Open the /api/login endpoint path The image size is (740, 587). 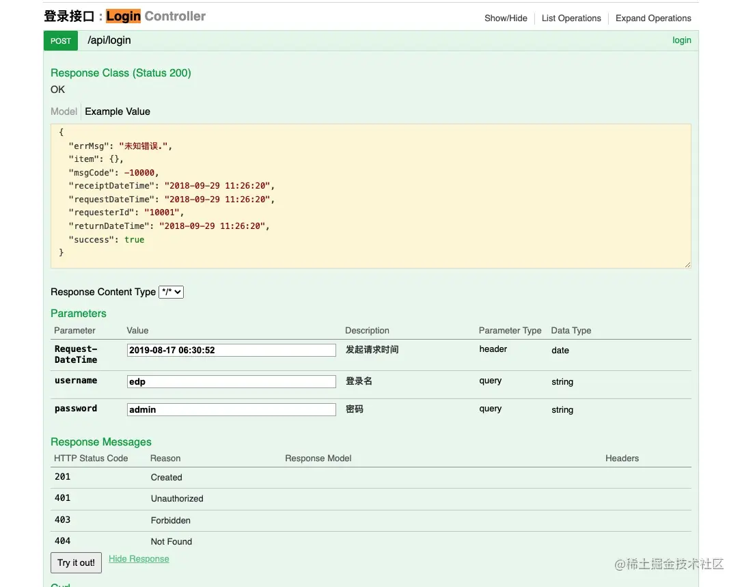click(x=109, y=40)
